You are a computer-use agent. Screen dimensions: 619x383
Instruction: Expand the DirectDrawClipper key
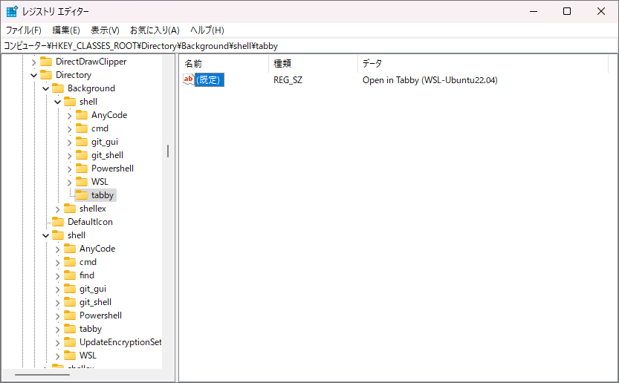coord(33,62)
